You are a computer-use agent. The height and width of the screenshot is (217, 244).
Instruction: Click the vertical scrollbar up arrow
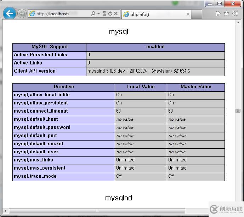pyautogui.click(x=238, y=23)
